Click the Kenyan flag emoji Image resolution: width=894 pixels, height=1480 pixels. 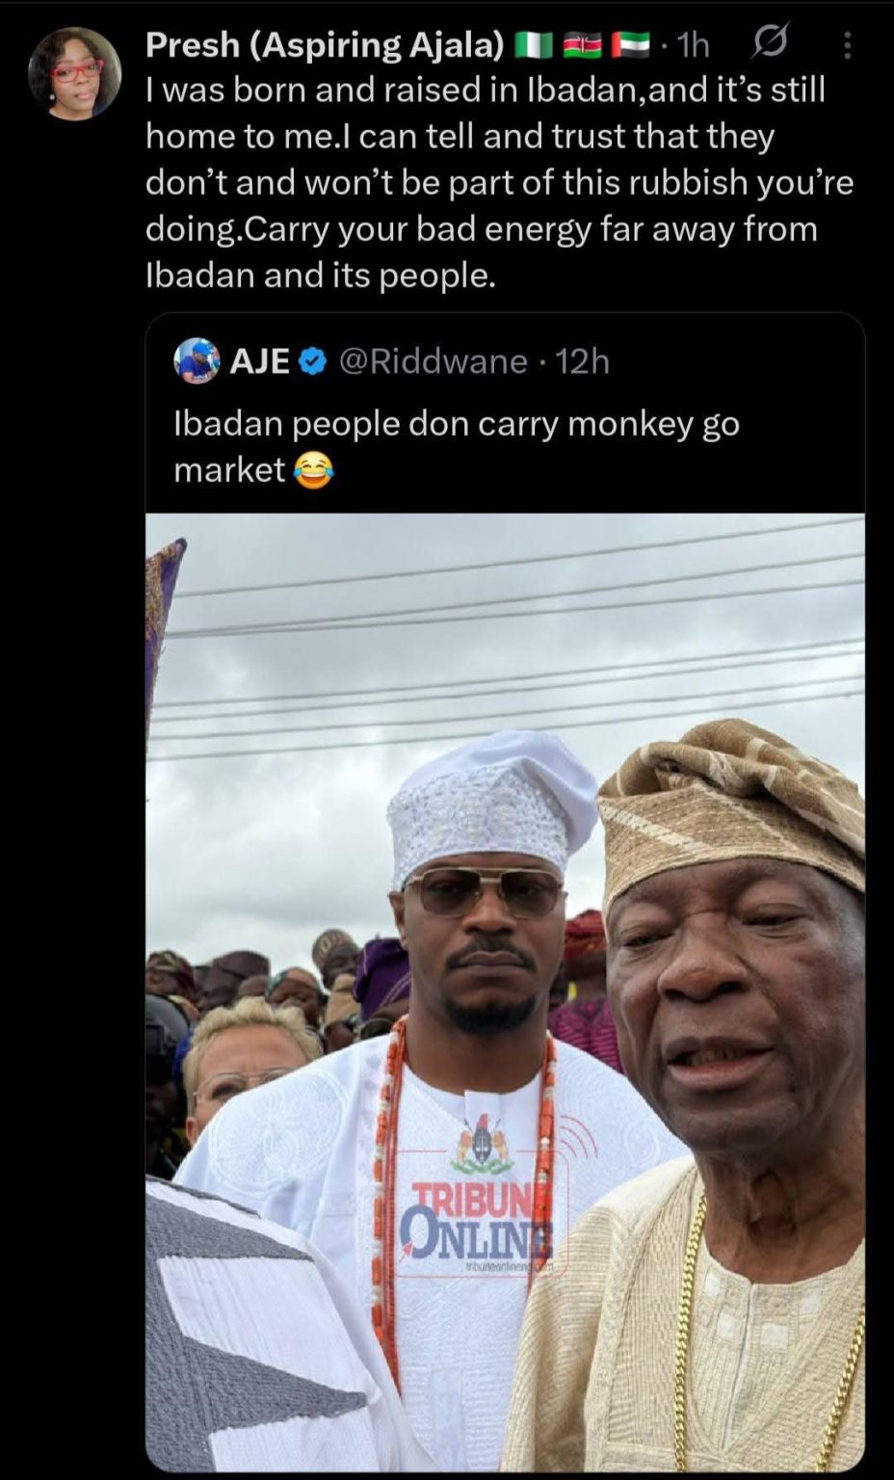click(x=582, y=45)
